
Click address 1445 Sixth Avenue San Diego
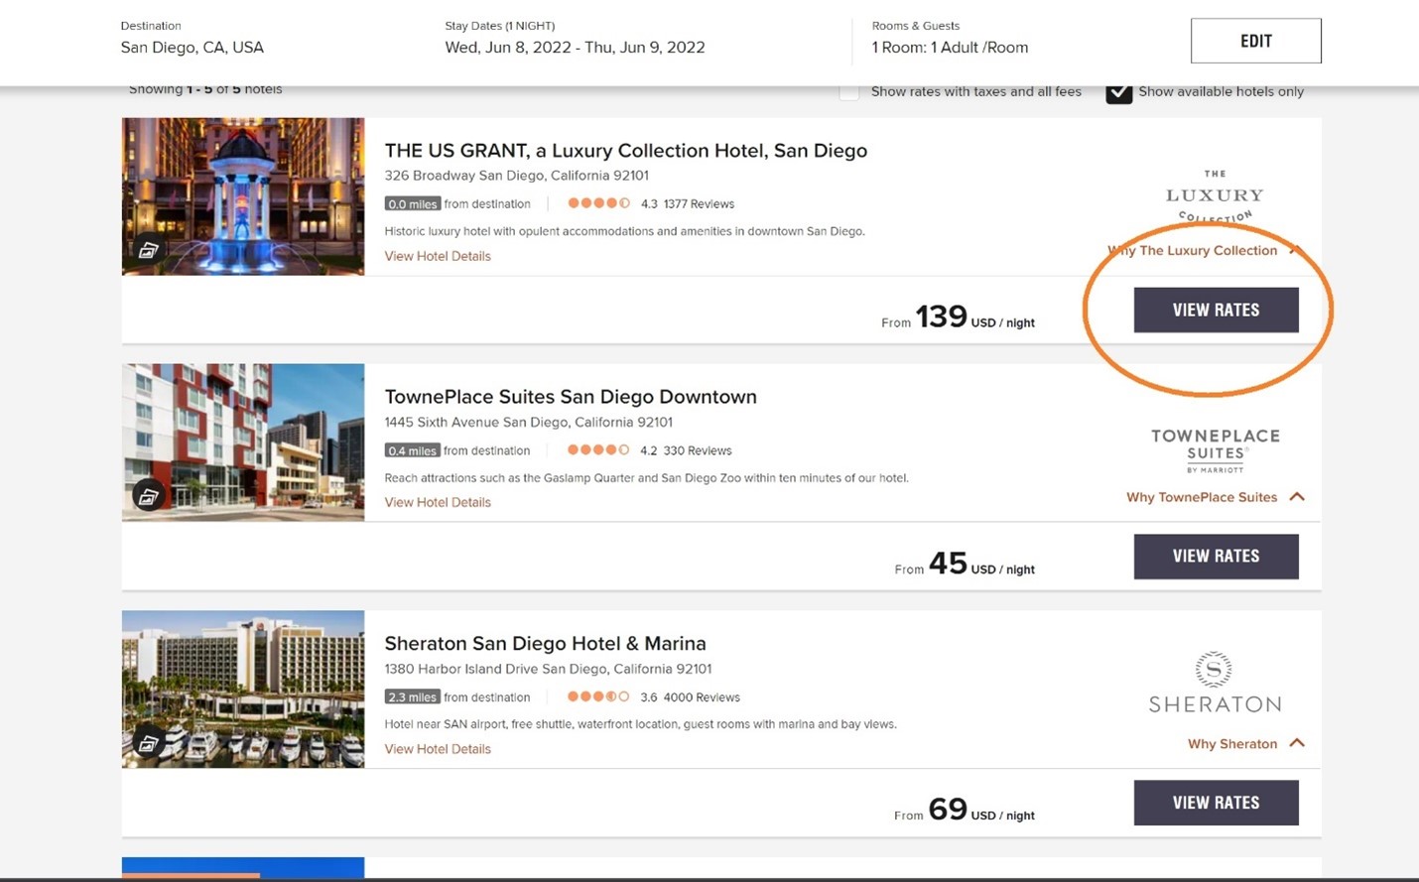[x=528, y=422]
